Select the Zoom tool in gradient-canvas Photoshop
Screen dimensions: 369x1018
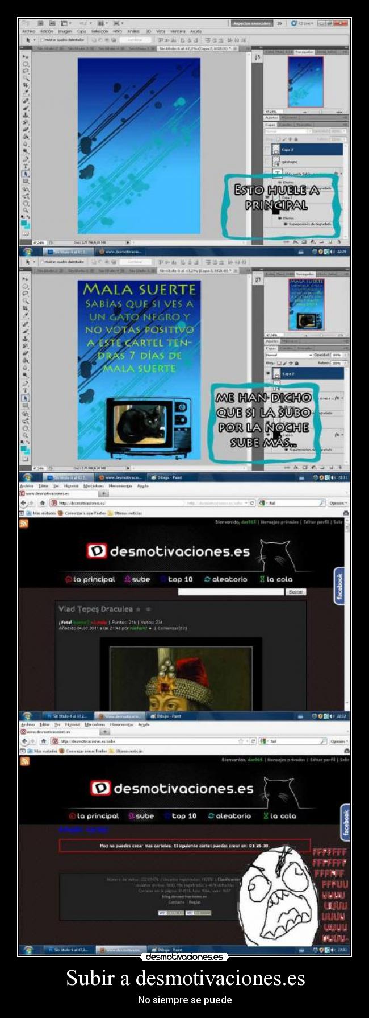pyautogui.click(x=26, y=211)
